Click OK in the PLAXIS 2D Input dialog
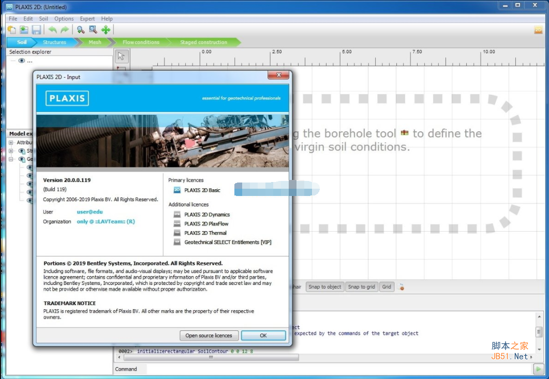 pyautogui.click(x=263, y=335)
